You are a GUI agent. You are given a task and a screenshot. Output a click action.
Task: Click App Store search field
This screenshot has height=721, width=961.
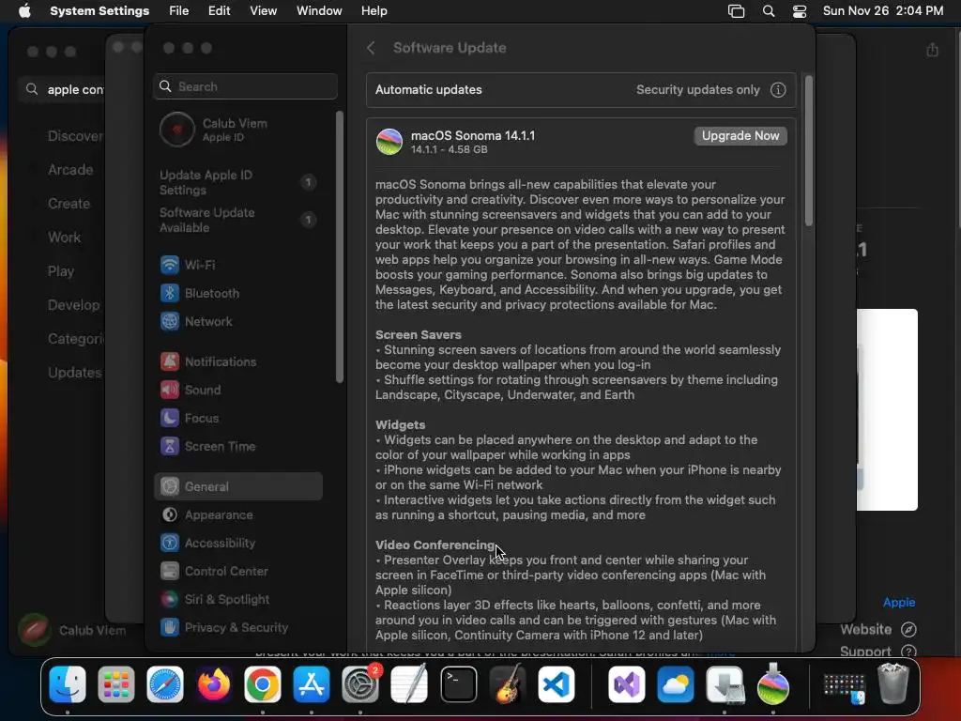point(61,89)
